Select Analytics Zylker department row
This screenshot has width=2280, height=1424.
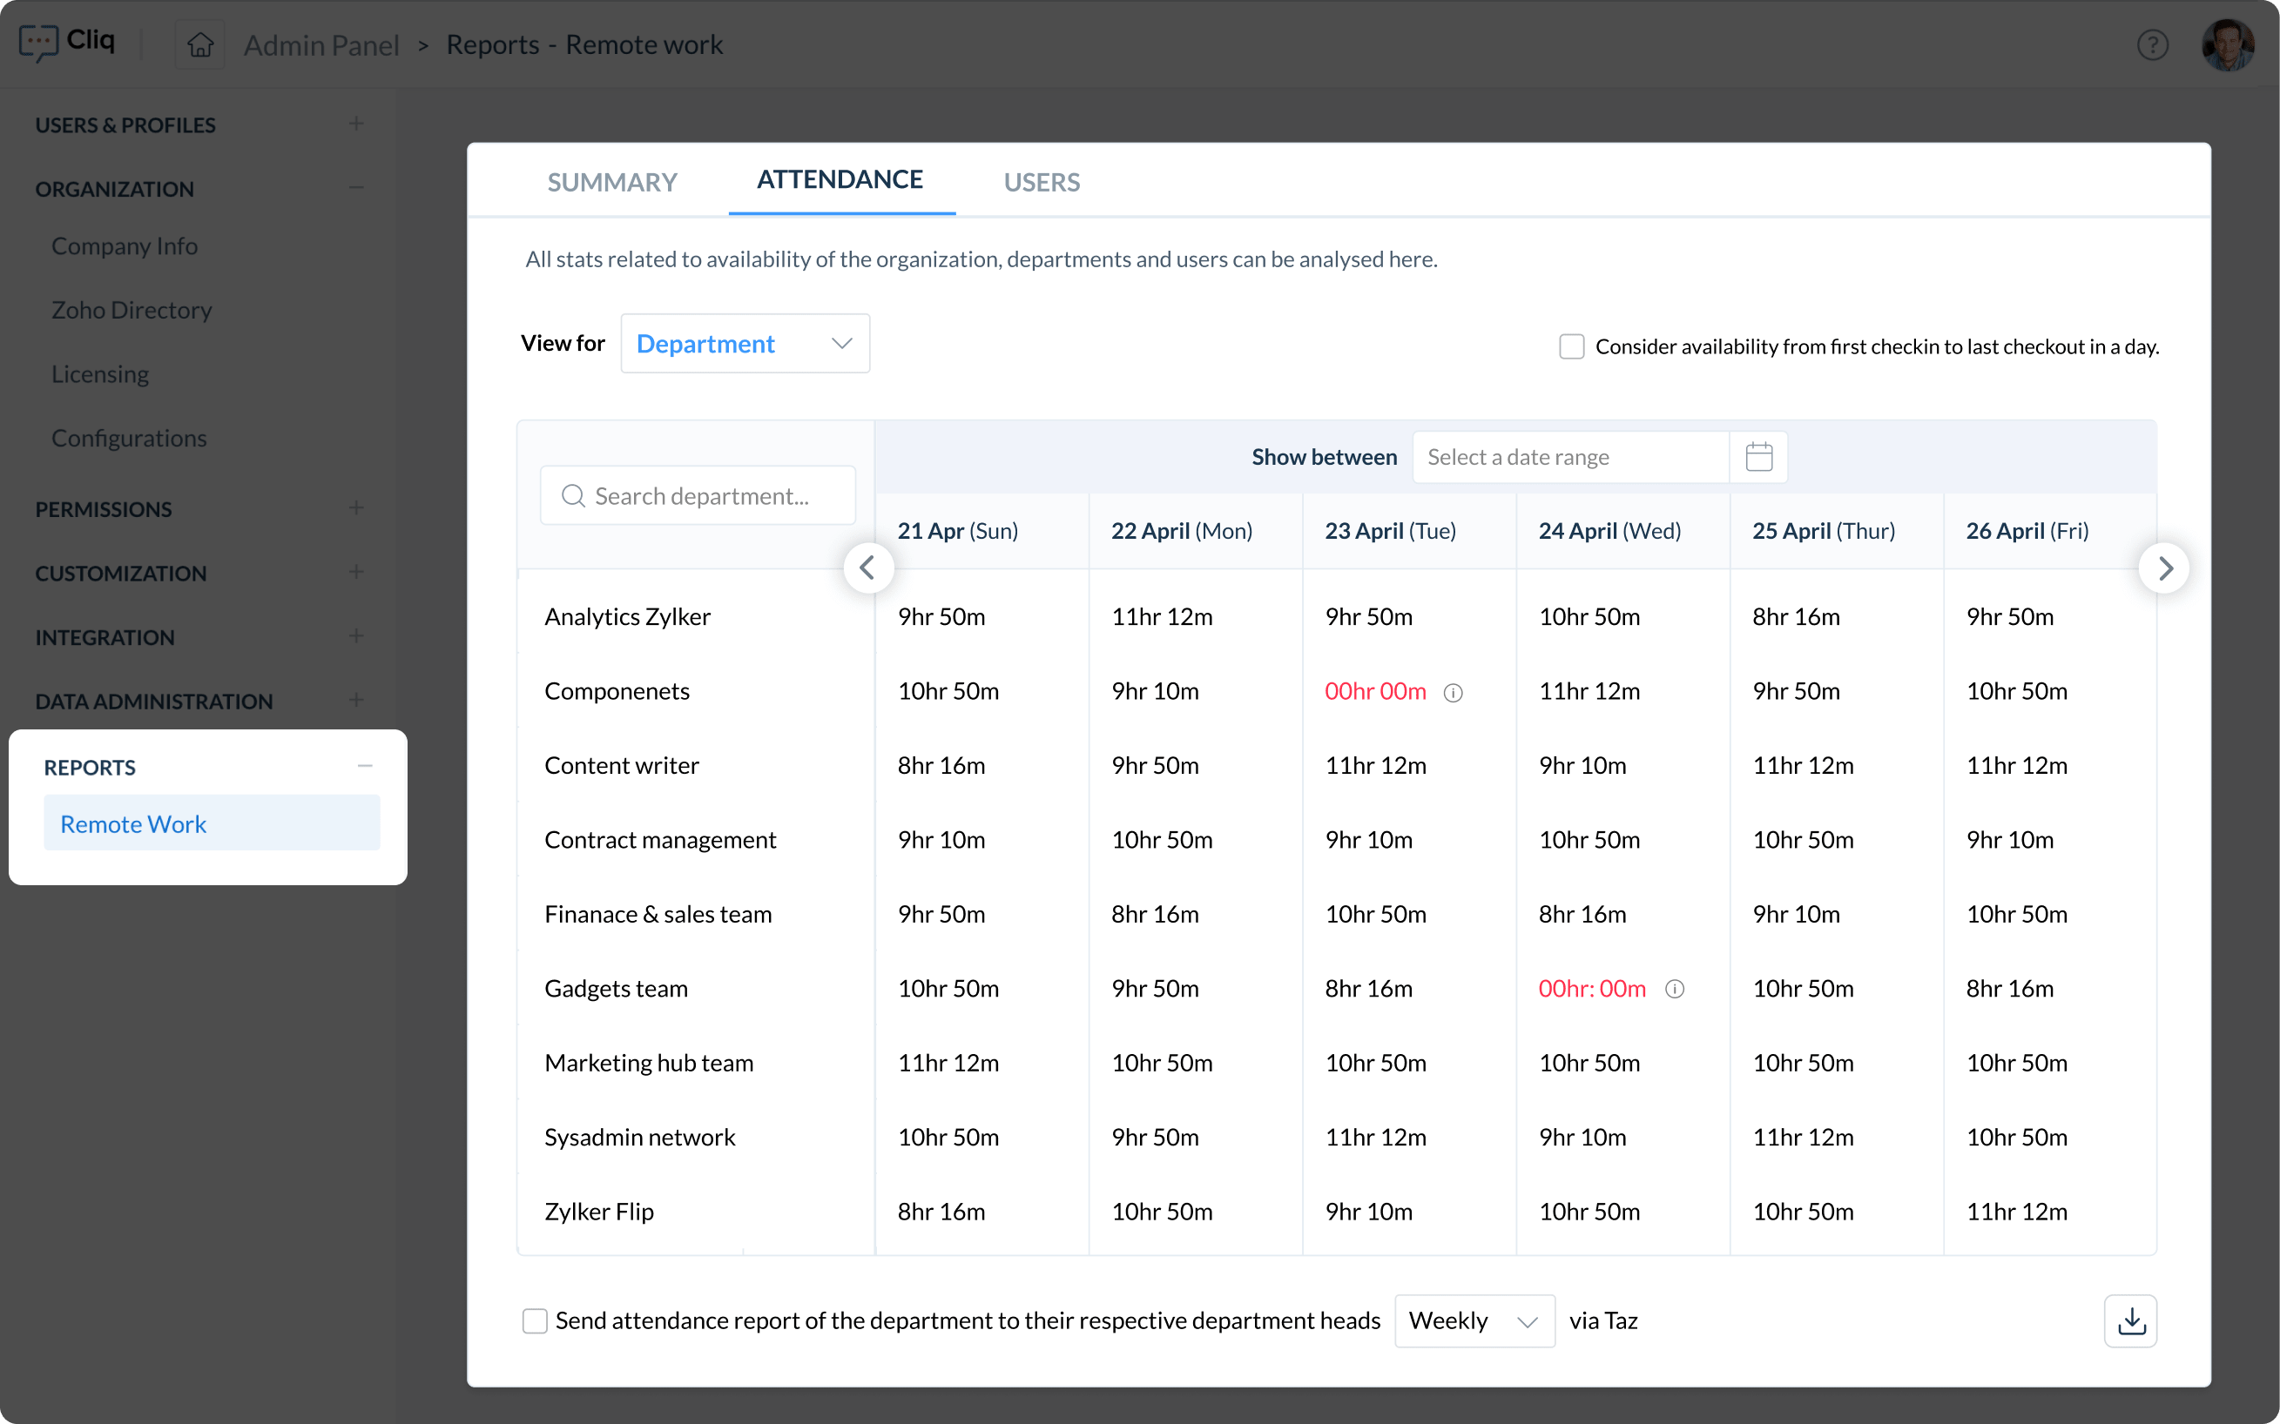click(x=627, y=617)
